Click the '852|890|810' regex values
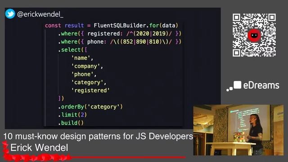Image resolution: width=288 pixels, height=162 pixels. [141, 42]
